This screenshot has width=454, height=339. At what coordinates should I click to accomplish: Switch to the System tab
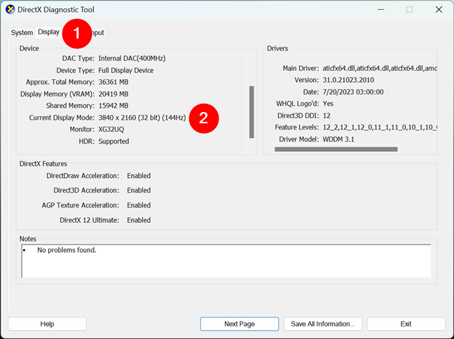[x=22, y=32]
